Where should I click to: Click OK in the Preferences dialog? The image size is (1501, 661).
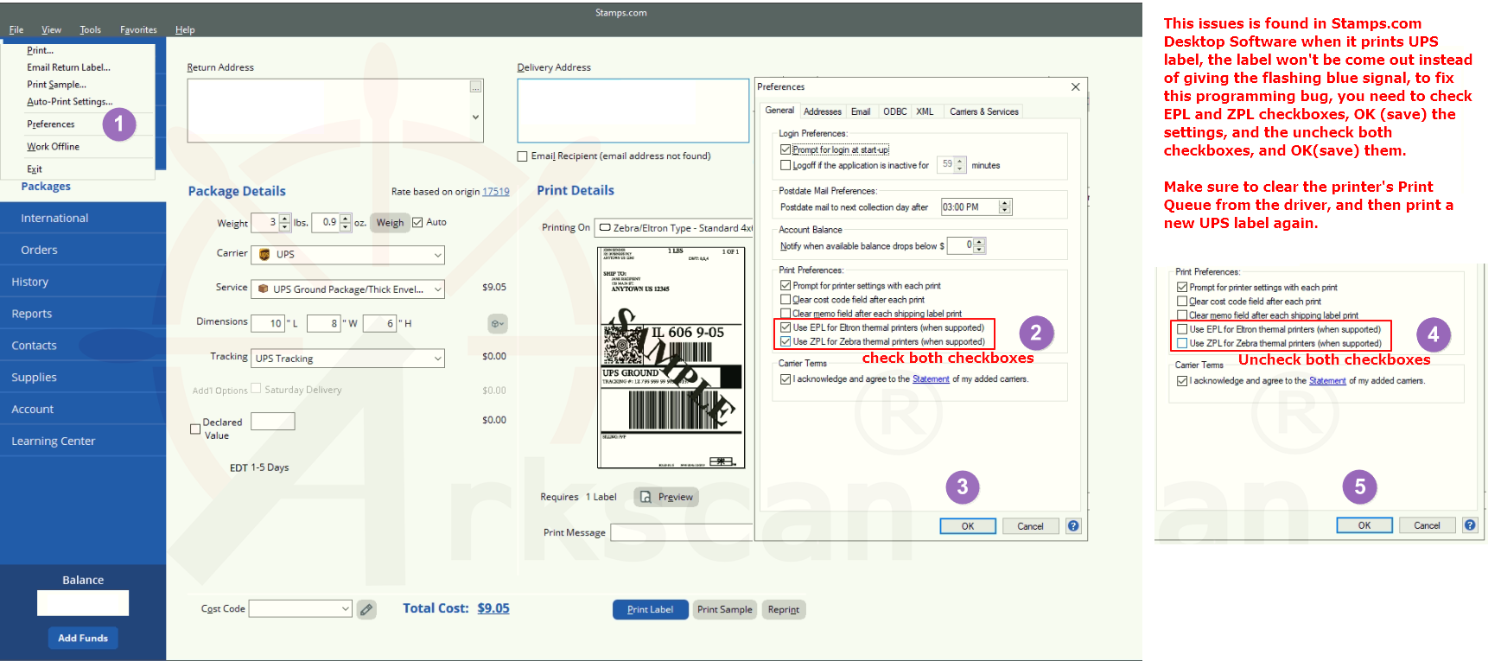coord(968,526)
